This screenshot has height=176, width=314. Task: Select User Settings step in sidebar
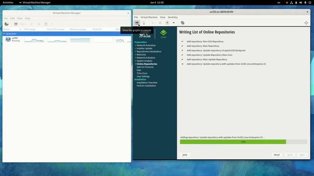point(143,76)
